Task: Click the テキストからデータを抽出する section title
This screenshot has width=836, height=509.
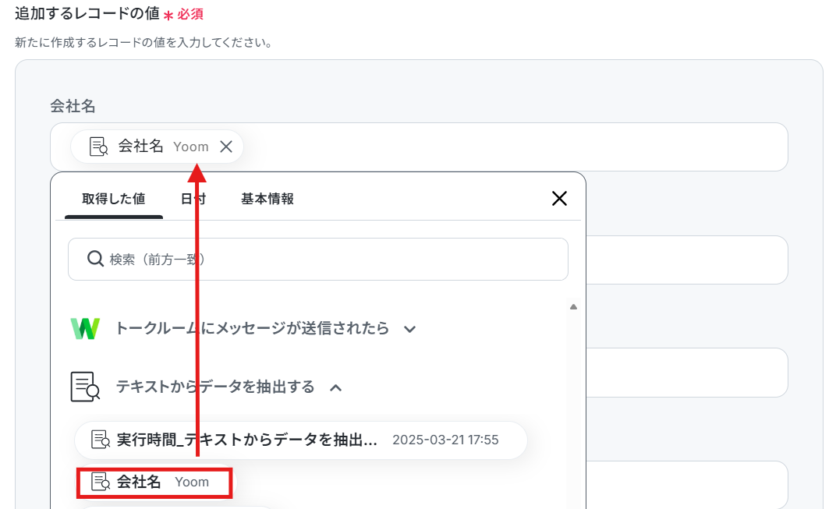Action: click(x=215, y=387)
